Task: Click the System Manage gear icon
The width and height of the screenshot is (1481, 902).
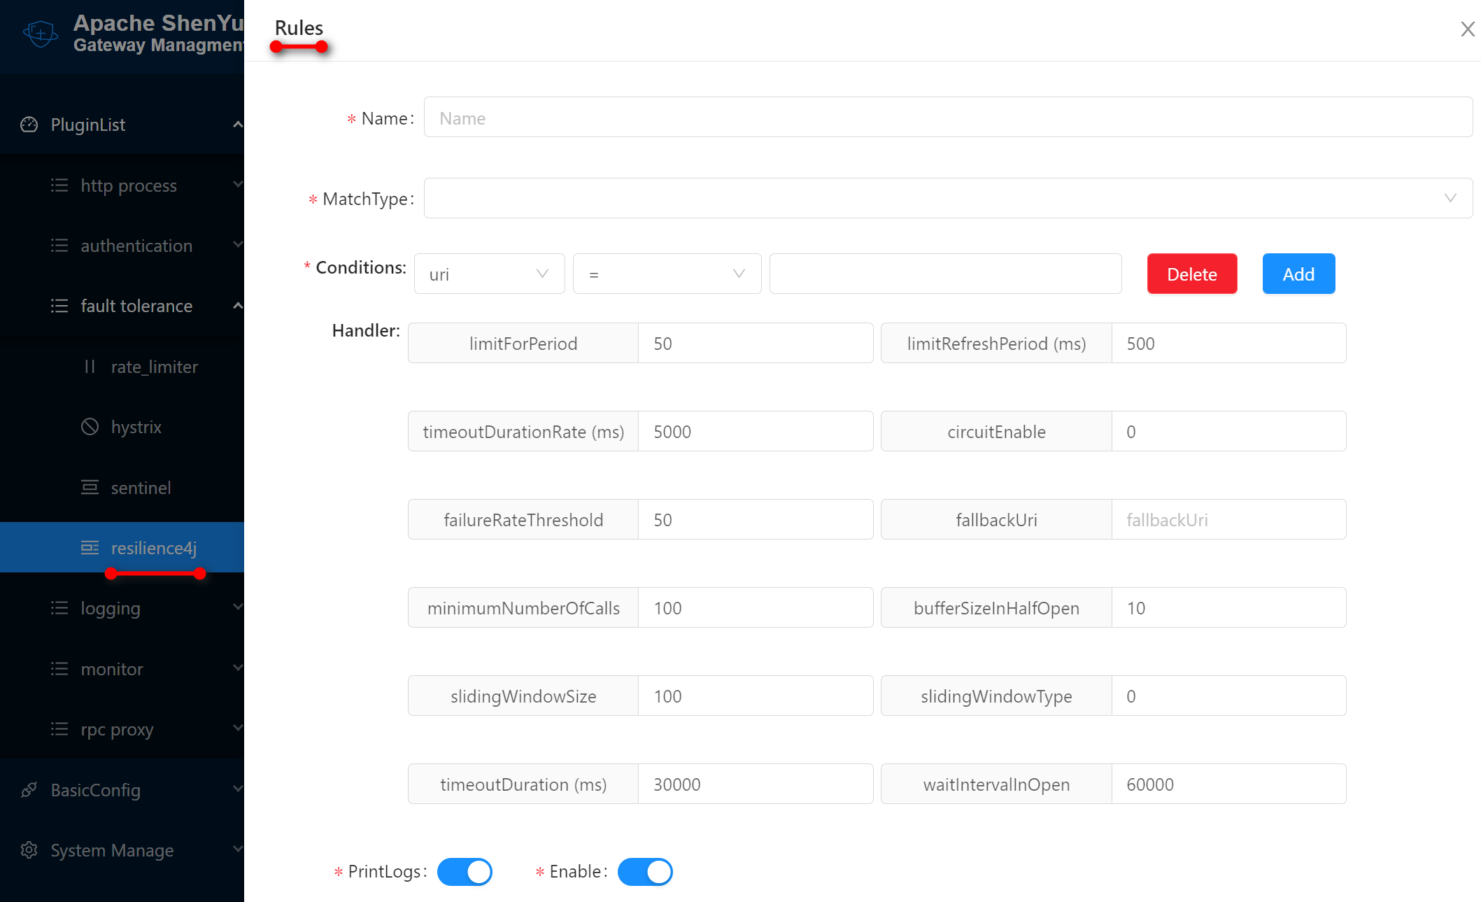Action: pos(29,850)
